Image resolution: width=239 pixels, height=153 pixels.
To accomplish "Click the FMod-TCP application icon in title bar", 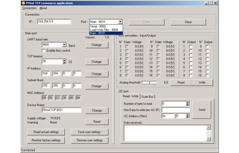I will (23, 3).
